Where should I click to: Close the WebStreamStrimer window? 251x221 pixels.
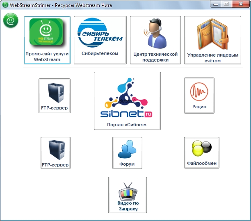click(x=240, y=4)
